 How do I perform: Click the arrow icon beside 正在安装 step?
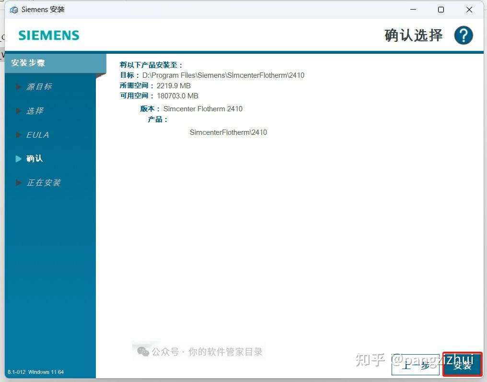(x=19, y=182)
